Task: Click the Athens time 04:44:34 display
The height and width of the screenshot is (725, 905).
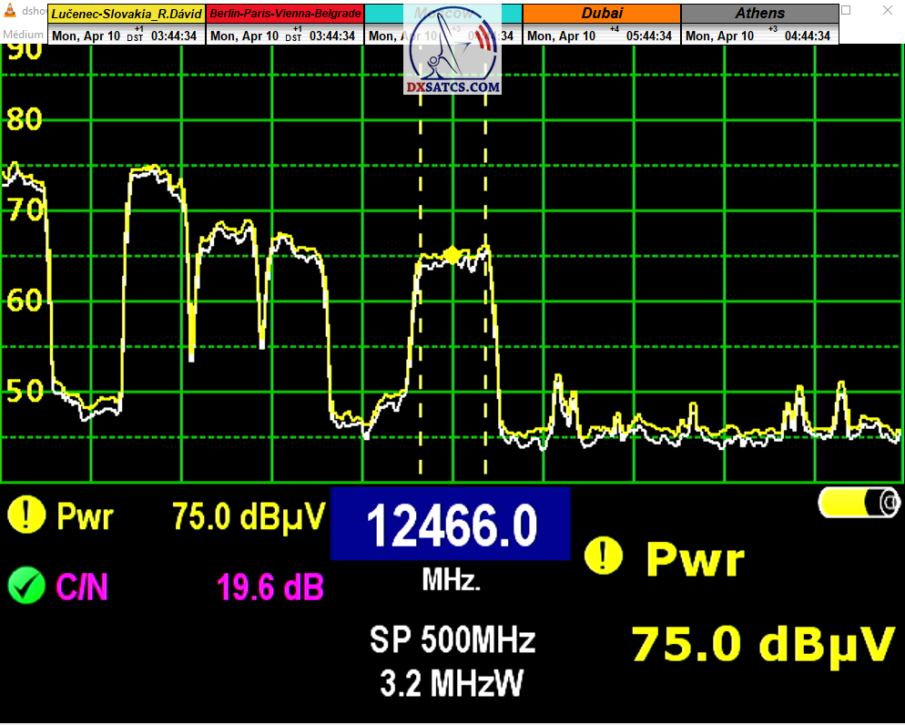Action: click(806, 36)
